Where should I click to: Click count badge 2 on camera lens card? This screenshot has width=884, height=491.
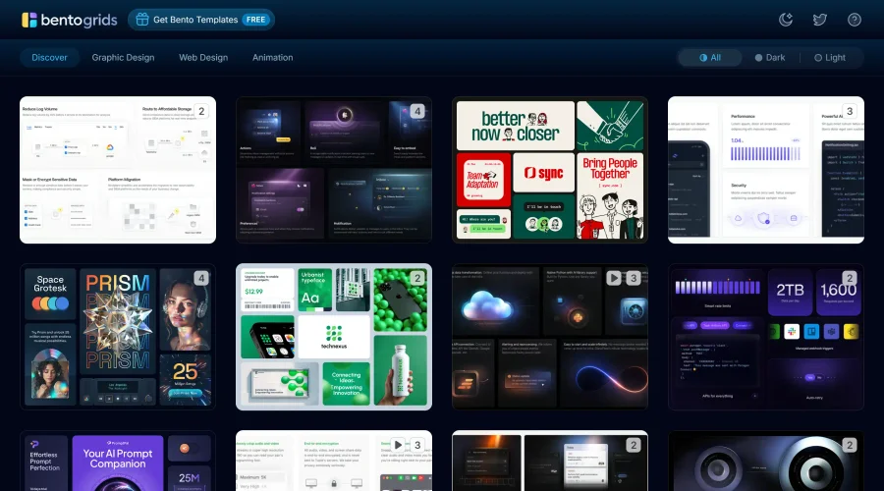[850, 445]
